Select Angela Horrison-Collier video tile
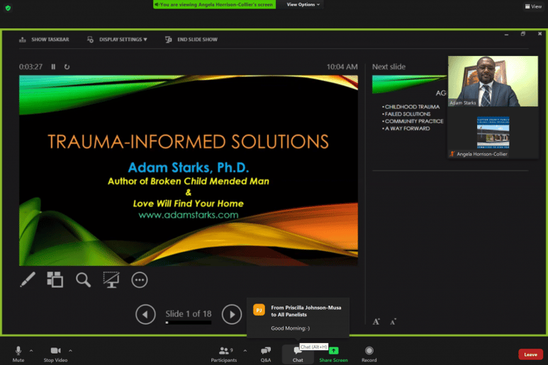548x365 pixels. [x=493, y=133]
